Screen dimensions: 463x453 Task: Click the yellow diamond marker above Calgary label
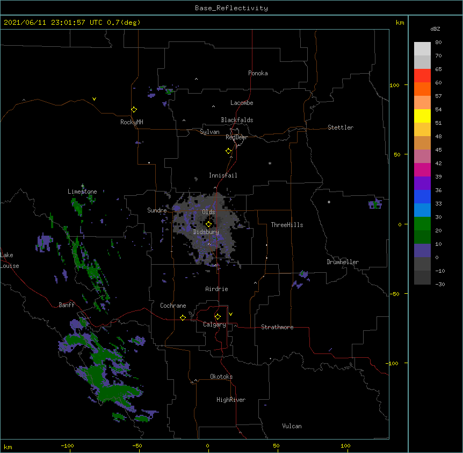click(x=218, y=317)
